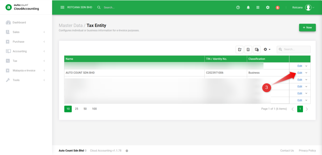Go to next page arrow
322x155 pixels.
pyautogui.click(x=307, y=109)
